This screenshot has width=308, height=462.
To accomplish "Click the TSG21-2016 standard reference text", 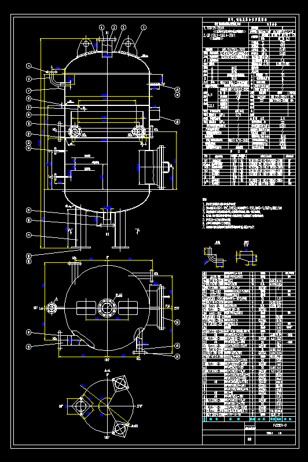I will 214,28.
